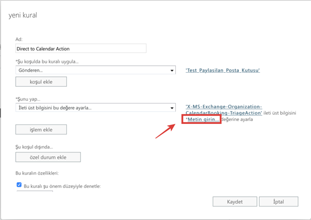This screenshot has height=220, width=311.
Task: Click the 'koşul ekle' button
Action: click(41, 82)
